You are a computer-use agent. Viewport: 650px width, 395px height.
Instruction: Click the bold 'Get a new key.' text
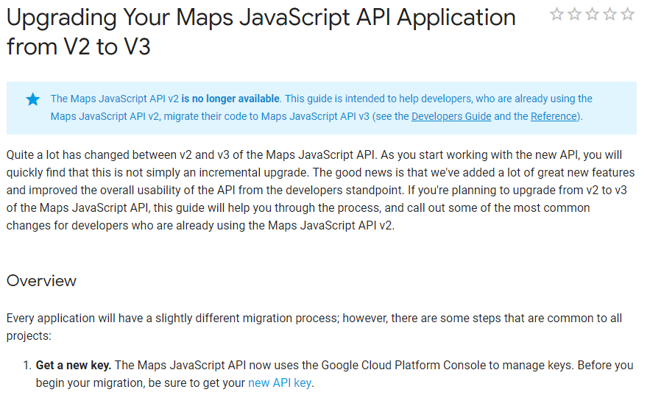74,365
